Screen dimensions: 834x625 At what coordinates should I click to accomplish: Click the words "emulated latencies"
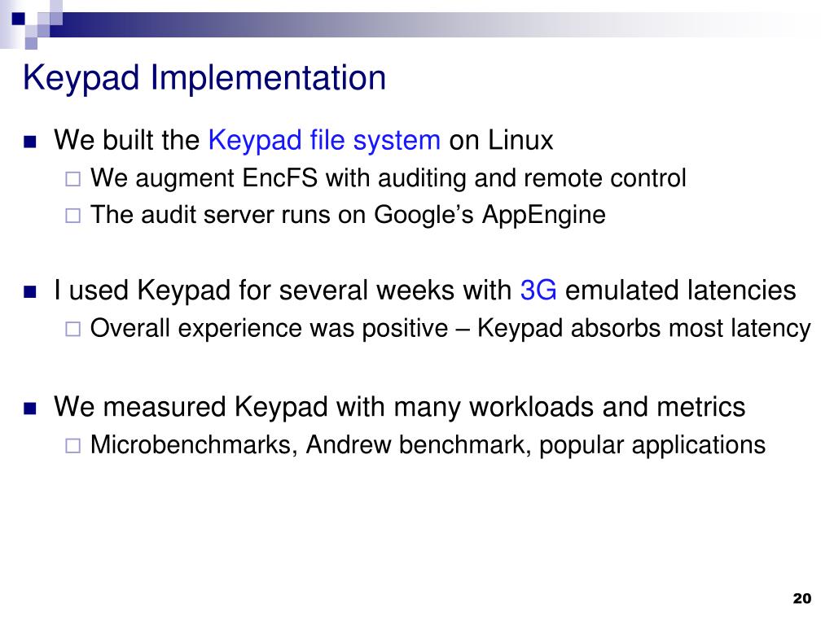coord(680,291)
